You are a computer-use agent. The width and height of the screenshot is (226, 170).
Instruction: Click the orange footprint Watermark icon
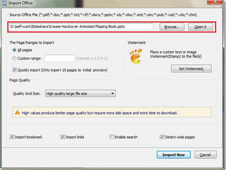pyautogui.click(x=136, y=56)
